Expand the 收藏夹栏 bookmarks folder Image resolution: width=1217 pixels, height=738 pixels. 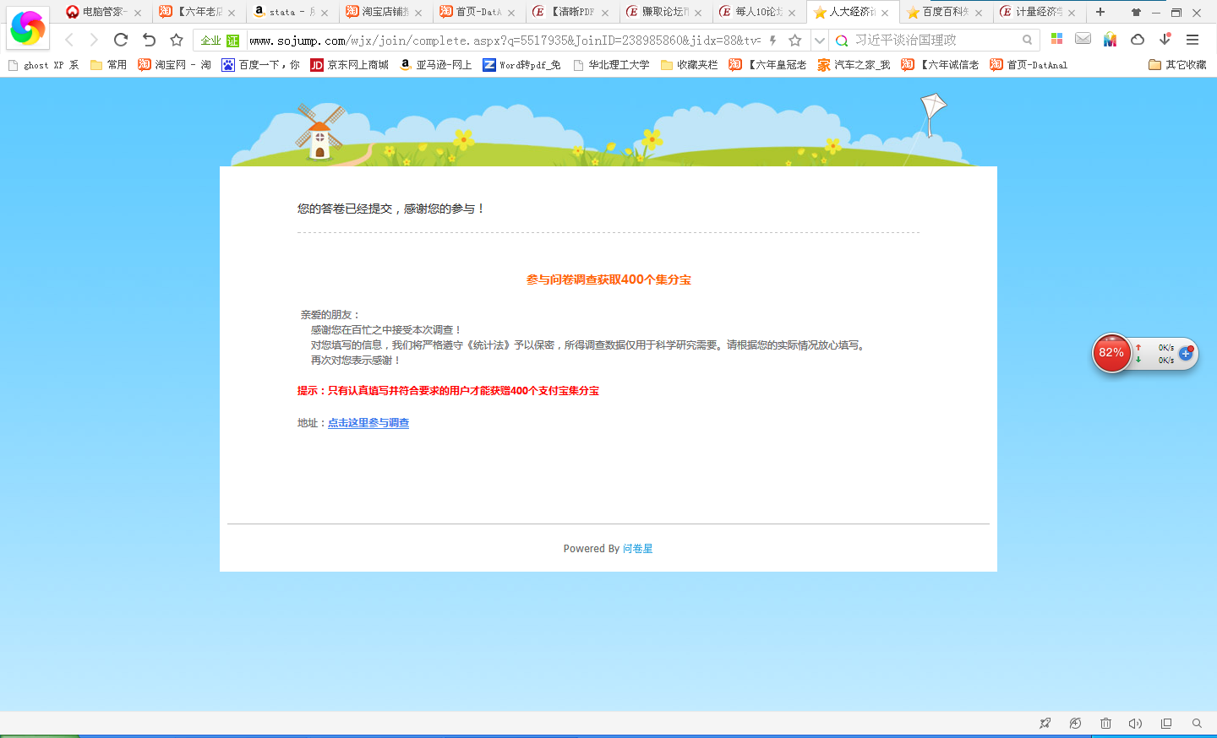click(x=689, y=65)
